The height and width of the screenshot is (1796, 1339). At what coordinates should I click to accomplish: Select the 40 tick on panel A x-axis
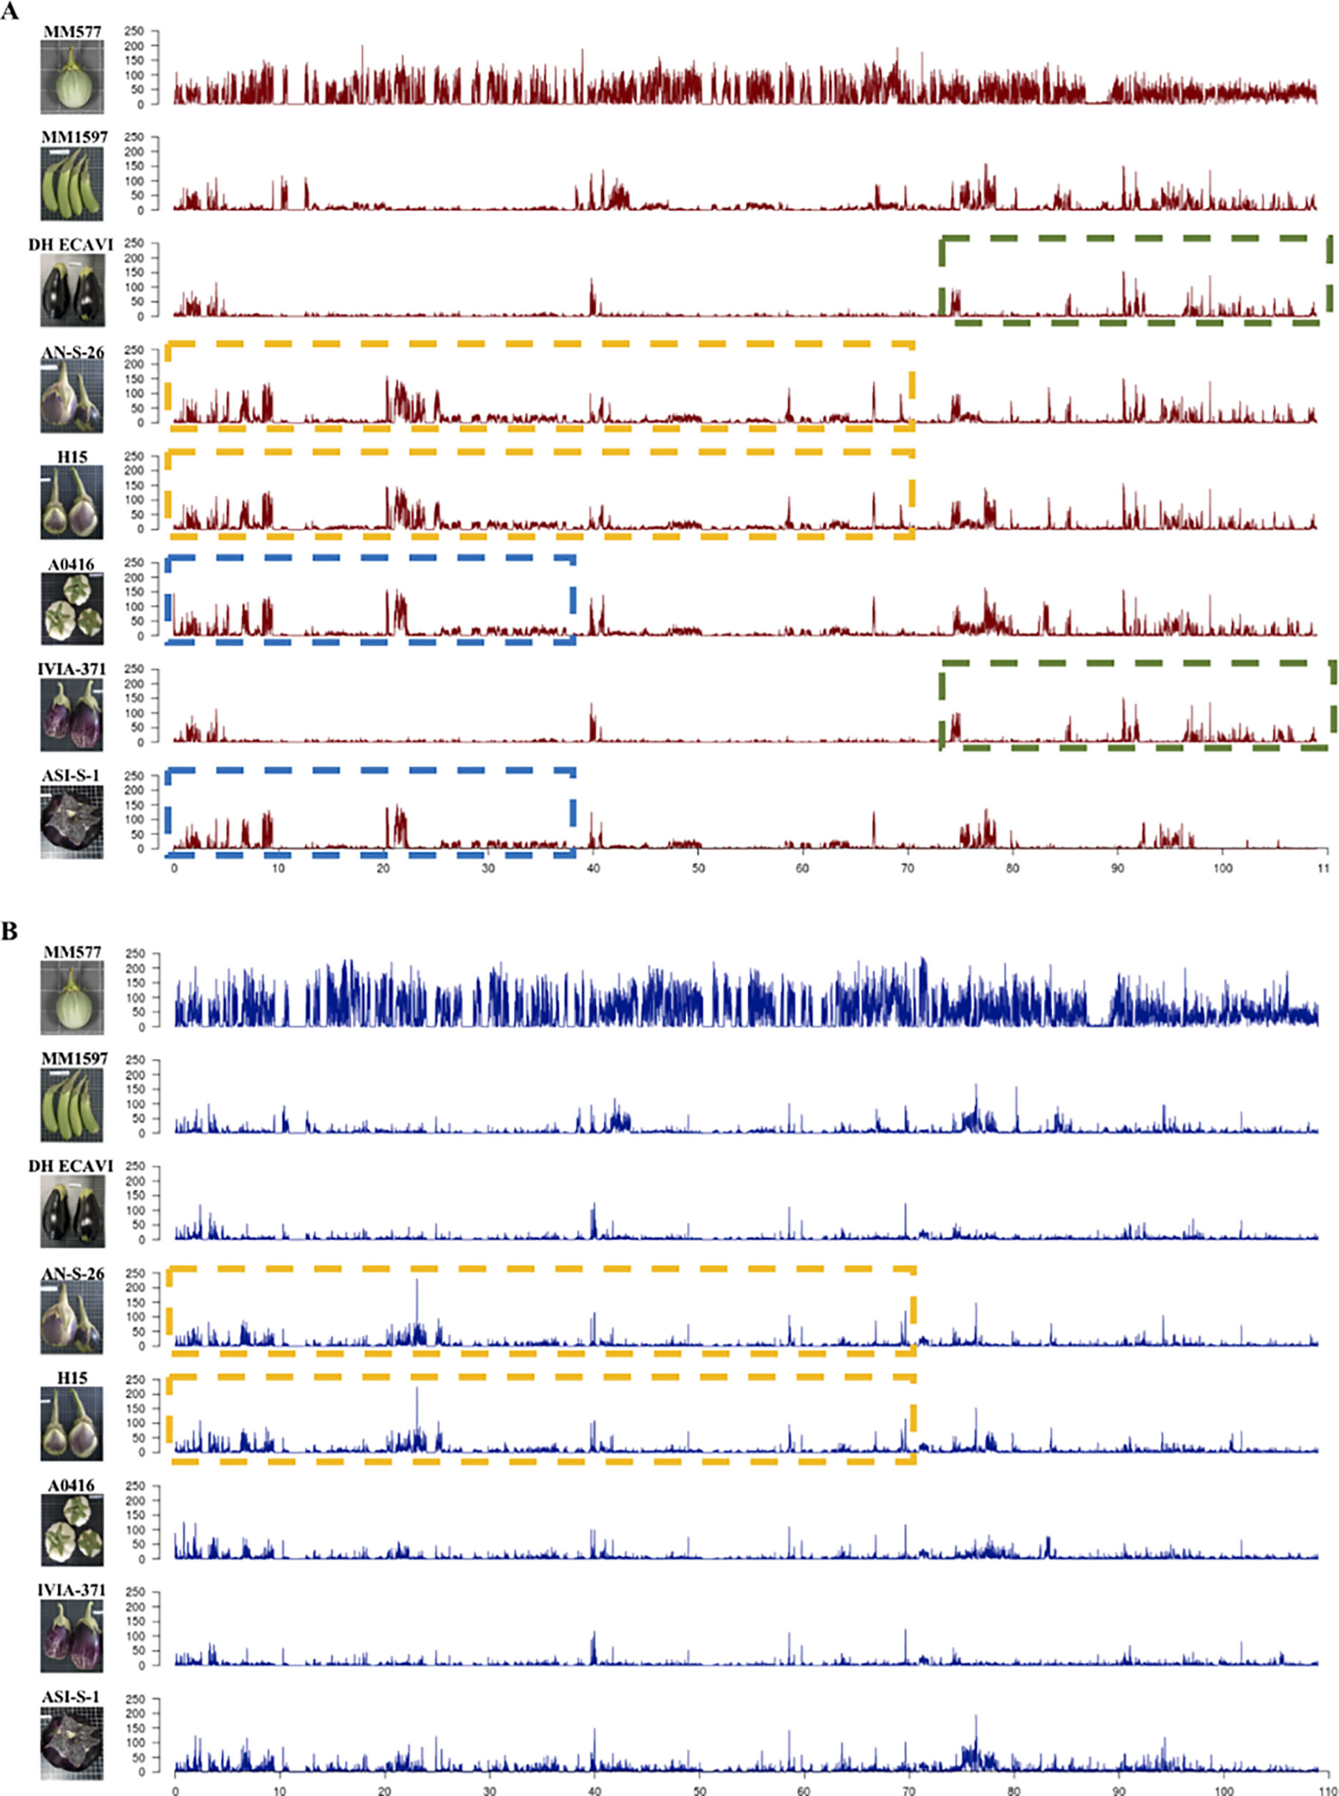click(593, 868)
